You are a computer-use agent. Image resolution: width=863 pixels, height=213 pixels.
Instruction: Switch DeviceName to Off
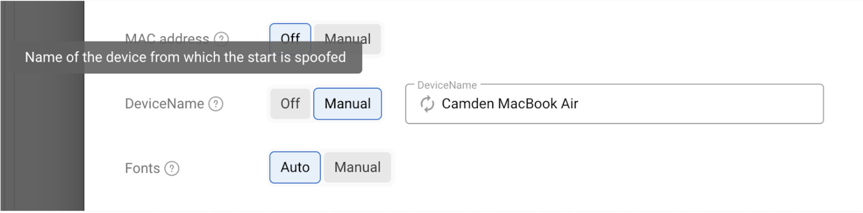(290, 104)
